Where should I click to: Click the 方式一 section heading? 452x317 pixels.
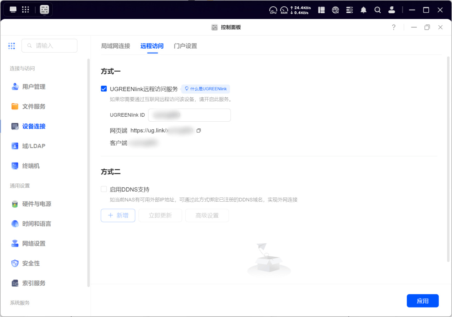tap(111, 71)
